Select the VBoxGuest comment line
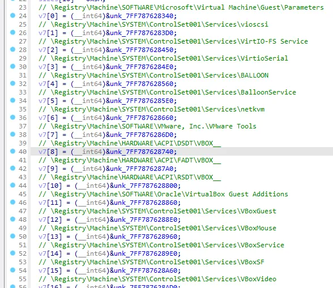 157,211
